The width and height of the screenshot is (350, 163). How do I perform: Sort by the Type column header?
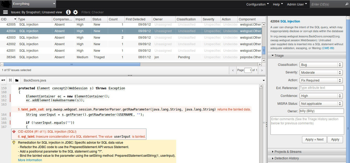tap(34, 19)
